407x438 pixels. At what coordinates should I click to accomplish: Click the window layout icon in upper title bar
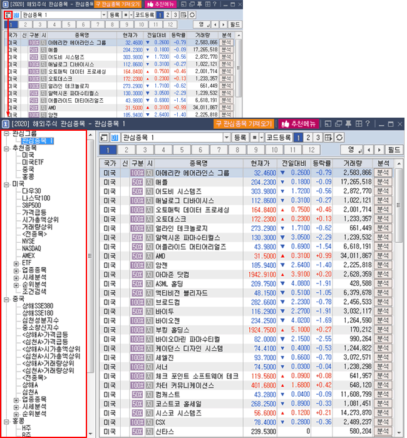click(183, 4)
